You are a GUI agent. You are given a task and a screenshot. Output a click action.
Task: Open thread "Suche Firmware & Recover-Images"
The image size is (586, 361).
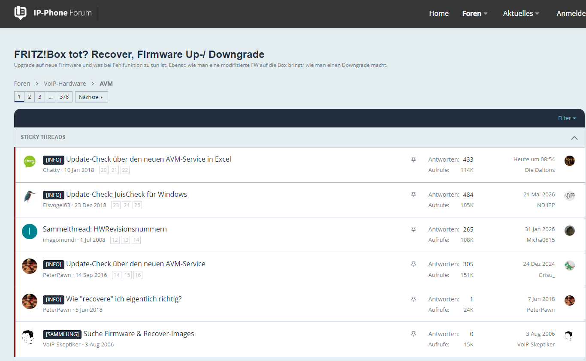(x=139, y=334)
